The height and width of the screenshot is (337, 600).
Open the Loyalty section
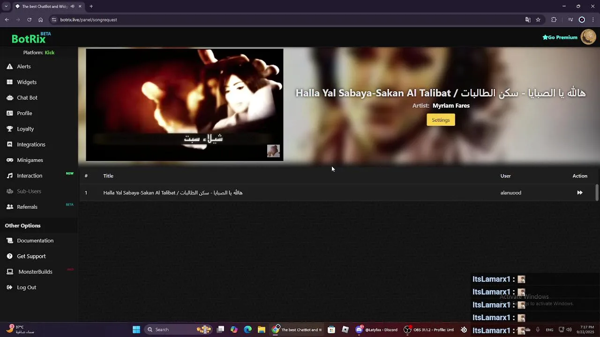point(25,129)
